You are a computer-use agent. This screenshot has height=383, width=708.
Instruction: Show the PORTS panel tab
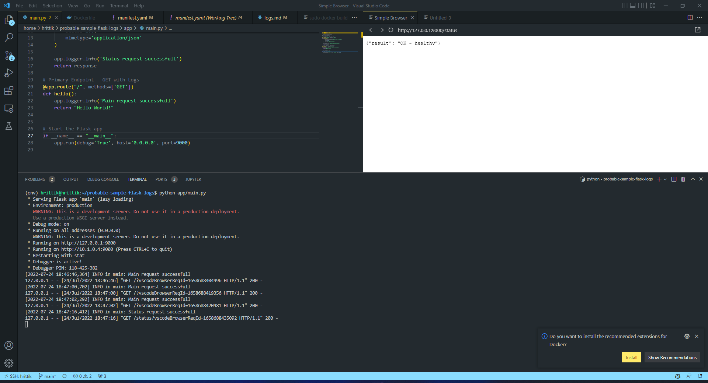[x=166, y=179]
